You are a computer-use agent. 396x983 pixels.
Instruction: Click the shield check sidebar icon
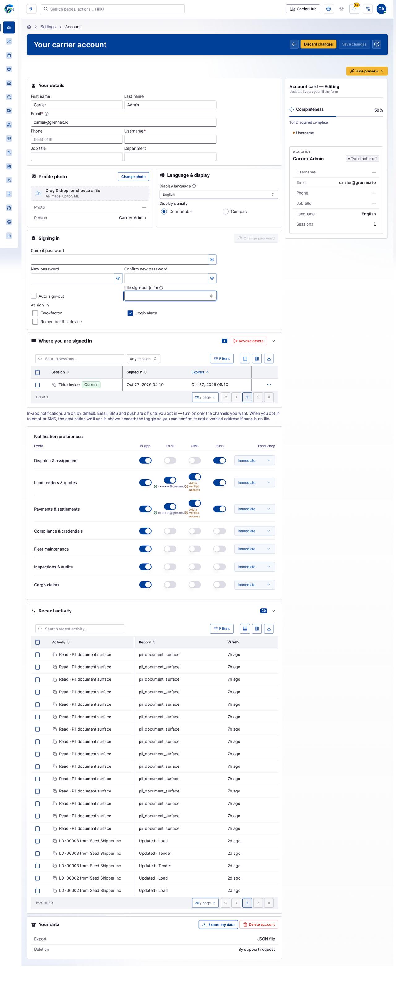coord(9,138)
